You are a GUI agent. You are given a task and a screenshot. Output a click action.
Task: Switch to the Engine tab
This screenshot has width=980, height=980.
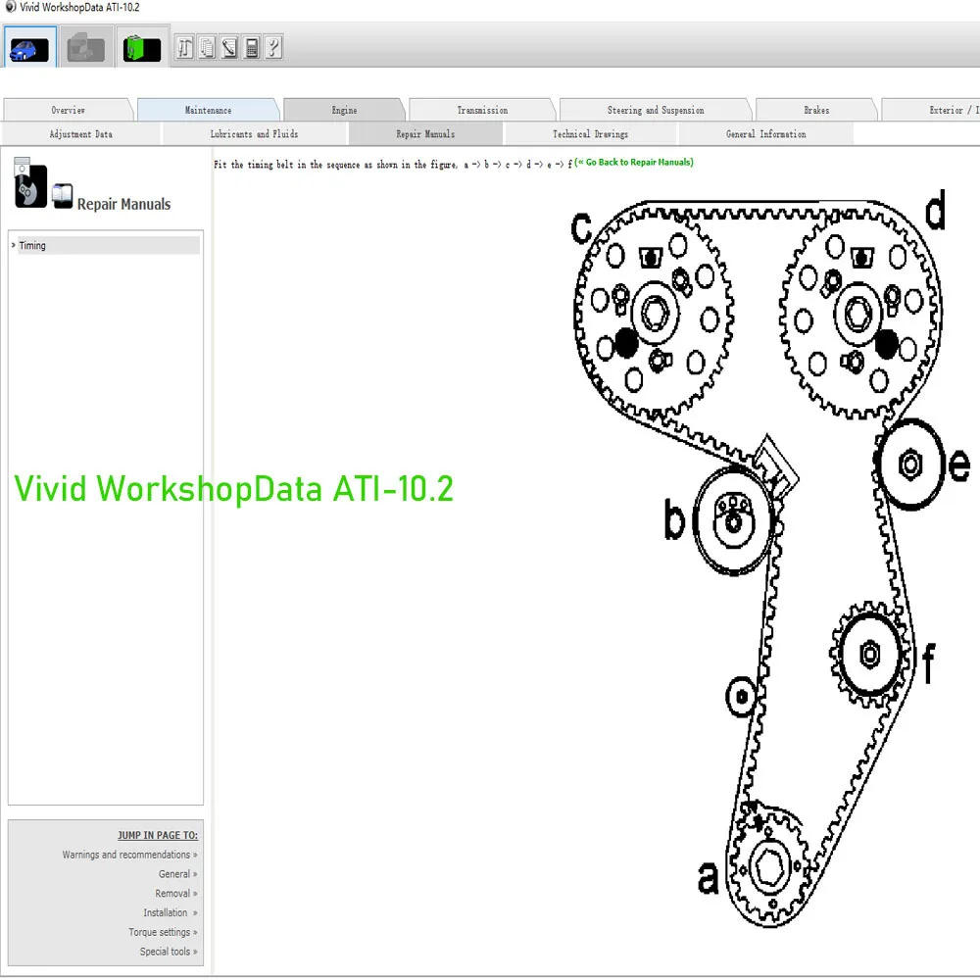click(x=344, y=110)
